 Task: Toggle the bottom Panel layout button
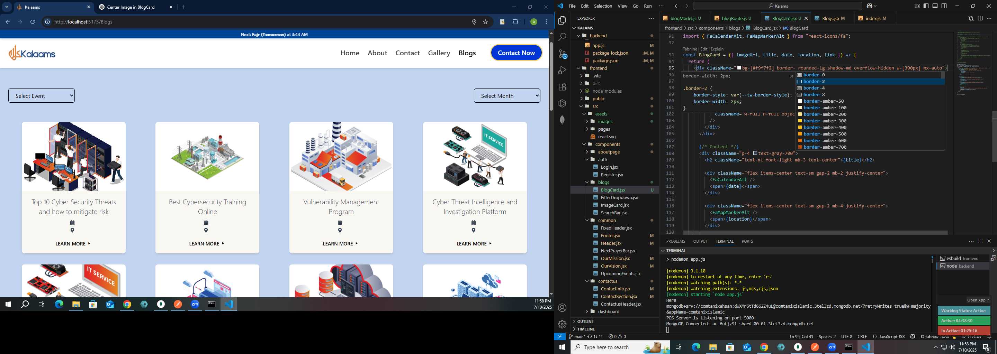click(x=935, y=6)
